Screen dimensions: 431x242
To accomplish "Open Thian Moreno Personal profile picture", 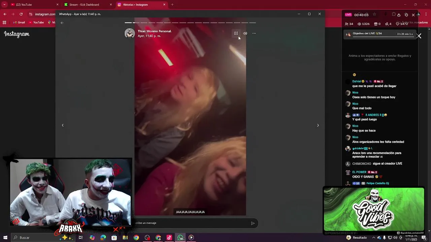I will click(x=130, y=33).
